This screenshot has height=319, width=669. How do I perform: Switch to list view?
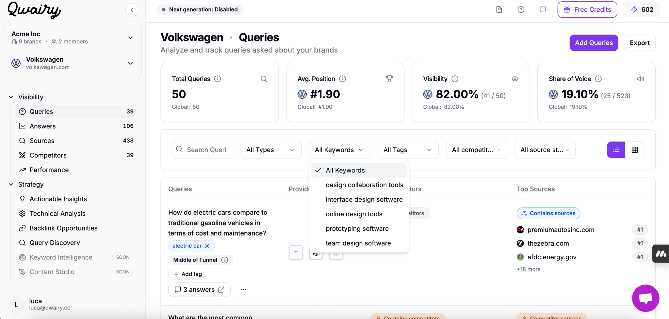[x=616, y=150]
